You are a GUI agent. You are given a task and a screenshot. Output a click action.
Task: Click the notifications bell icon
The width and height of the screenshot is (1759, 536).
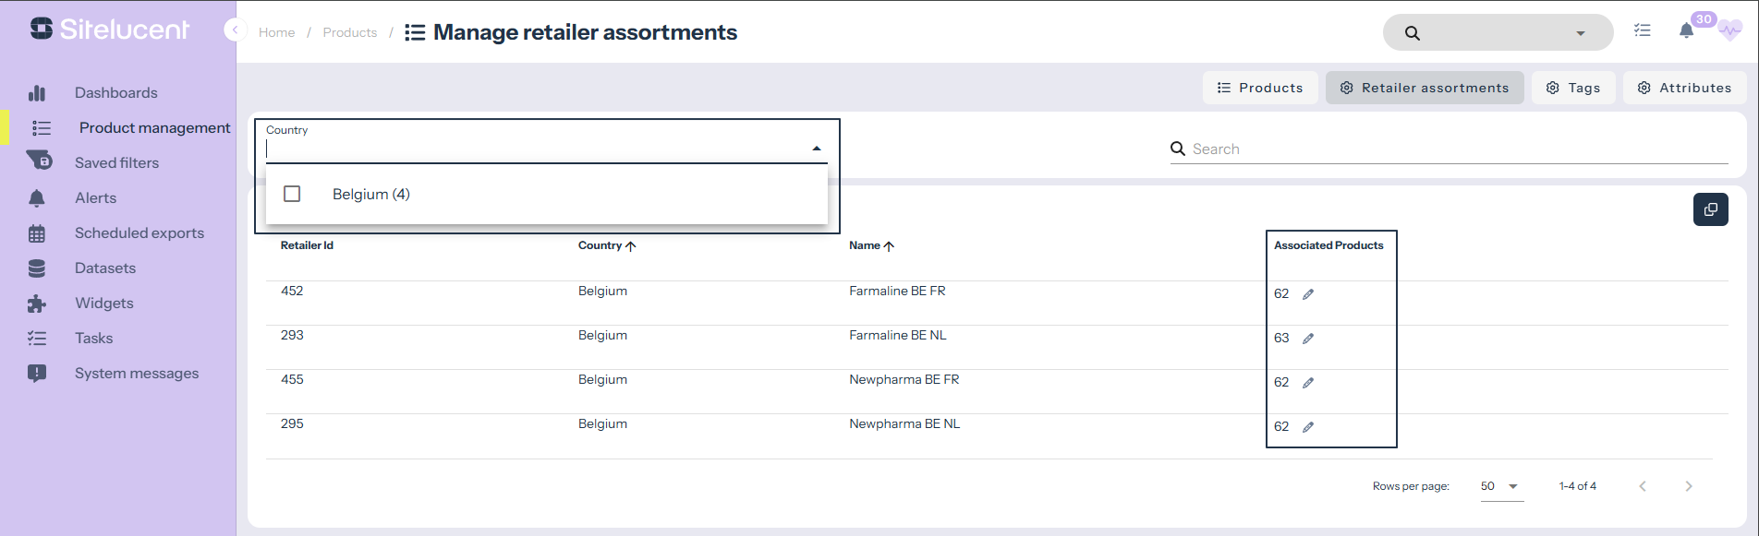click(x=1686, y=31)
